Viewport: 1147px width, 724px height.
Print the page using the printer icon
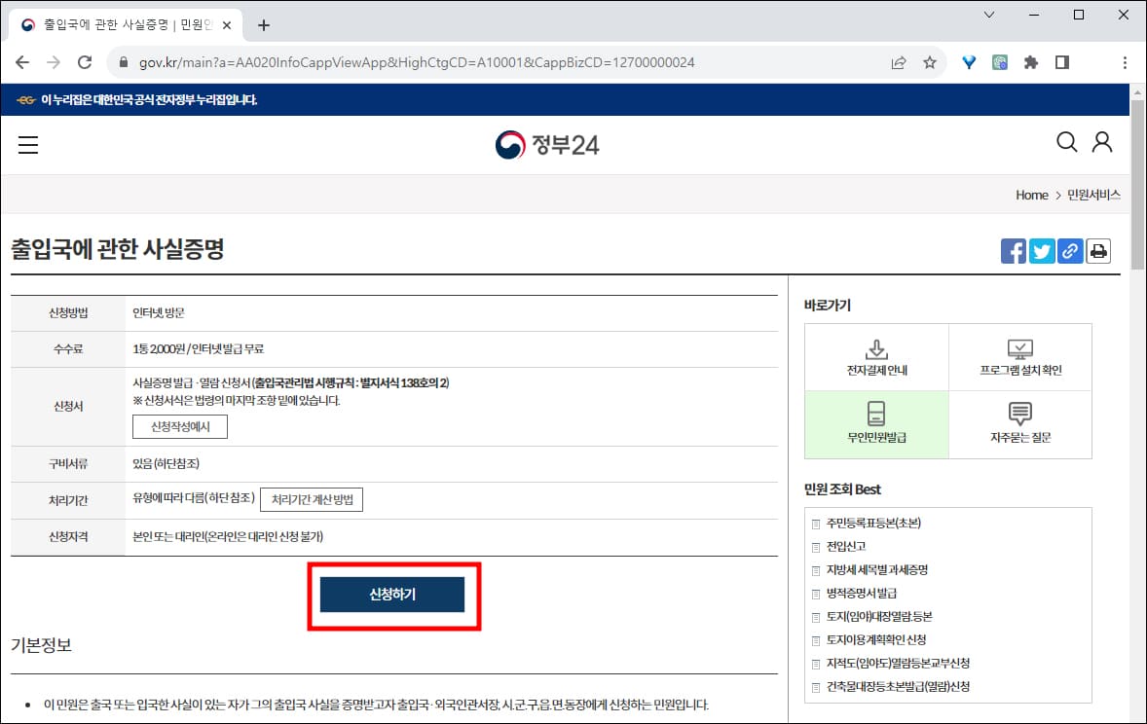(x=1098, y=250)
